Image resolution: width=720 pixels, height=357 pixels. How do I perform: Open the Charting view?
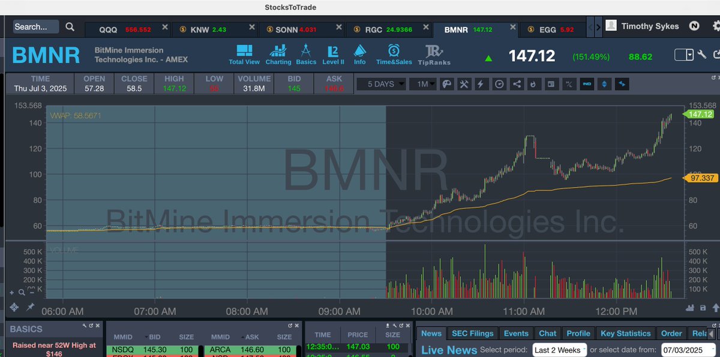click(278, 55)
